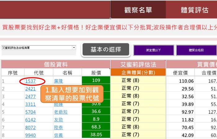Click the stock name 信義 link
This screenshot has height=139, width=217.
click(x=58, y=135)
